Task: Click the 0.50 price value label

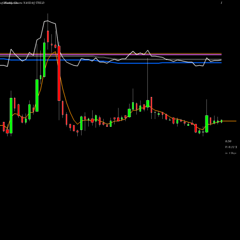Action: point(228,141)
